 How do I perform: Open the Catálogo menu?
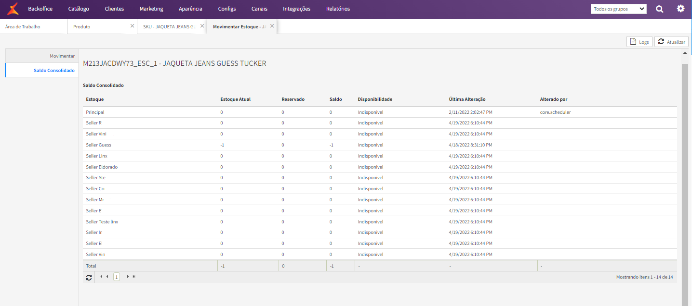tap(79, 9)
